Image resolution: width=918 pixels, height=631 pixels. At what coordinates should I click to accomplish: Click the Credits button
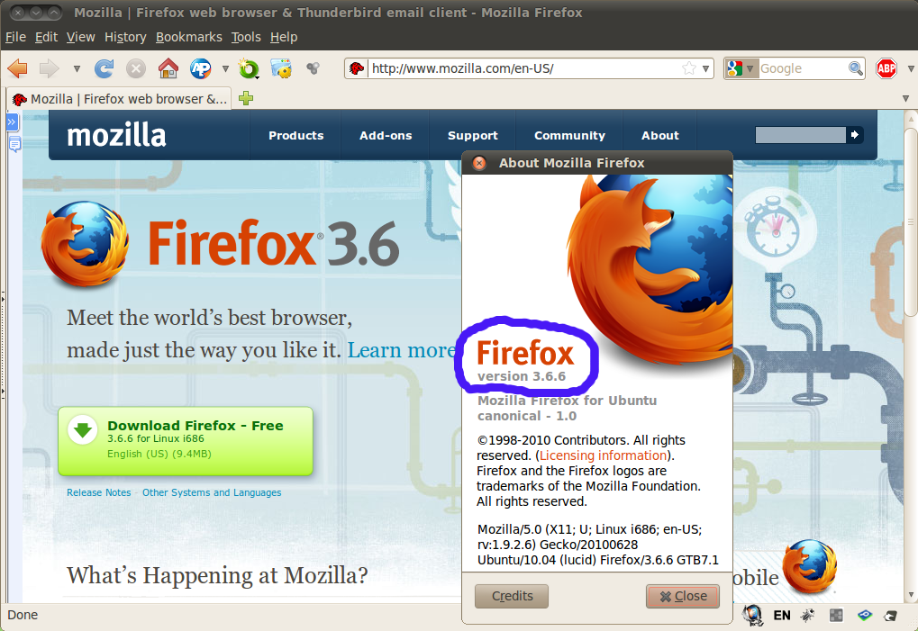click(x=512, y=596)
